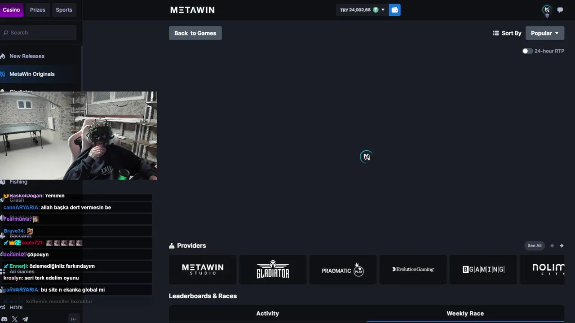Go to next providers with right arrow

pyautogui.click(x=562, y=245)
